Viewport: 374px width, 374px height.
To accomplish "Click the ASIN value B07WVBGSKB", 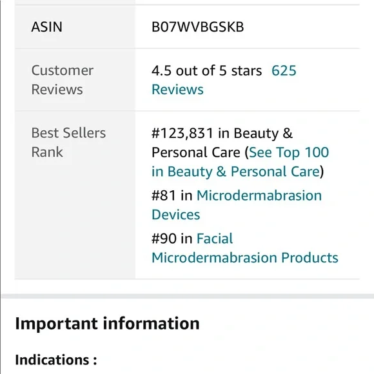I will (x=198, y=26).
